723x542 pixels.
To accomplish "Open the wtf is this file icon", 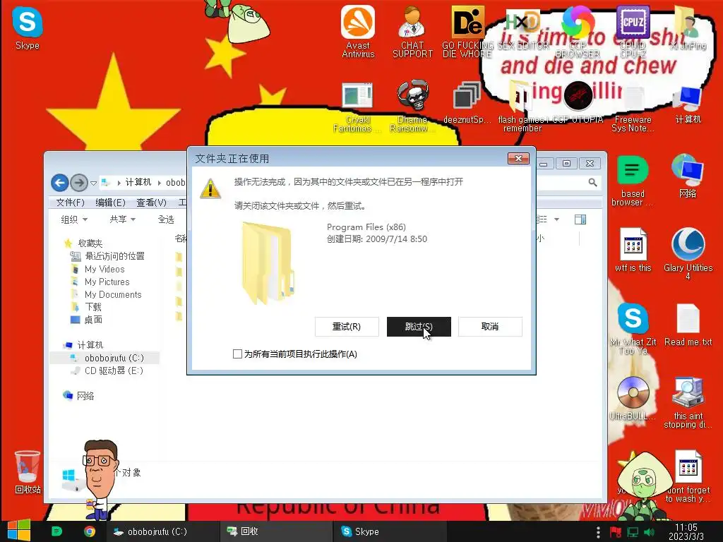I will [x=633, y=250].
